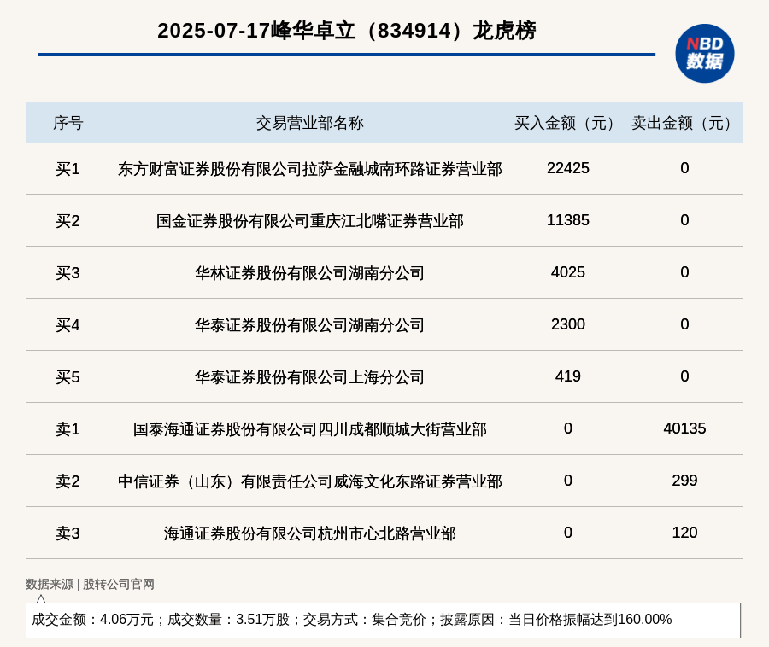Click sell amount 0 in 买2 row
769x647 pixels.
coord(684,220)
